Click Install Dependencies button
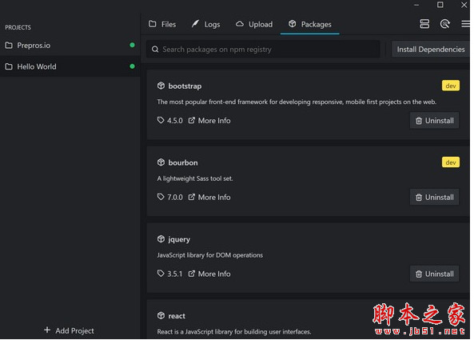Image resolution: width=474 pixels, height=340 pixels. (x=431, y=50)
